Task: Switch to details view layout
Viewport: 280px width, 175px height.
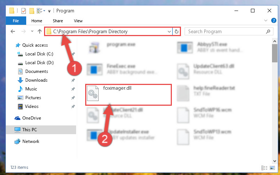Action: click(x=264, y=168)
